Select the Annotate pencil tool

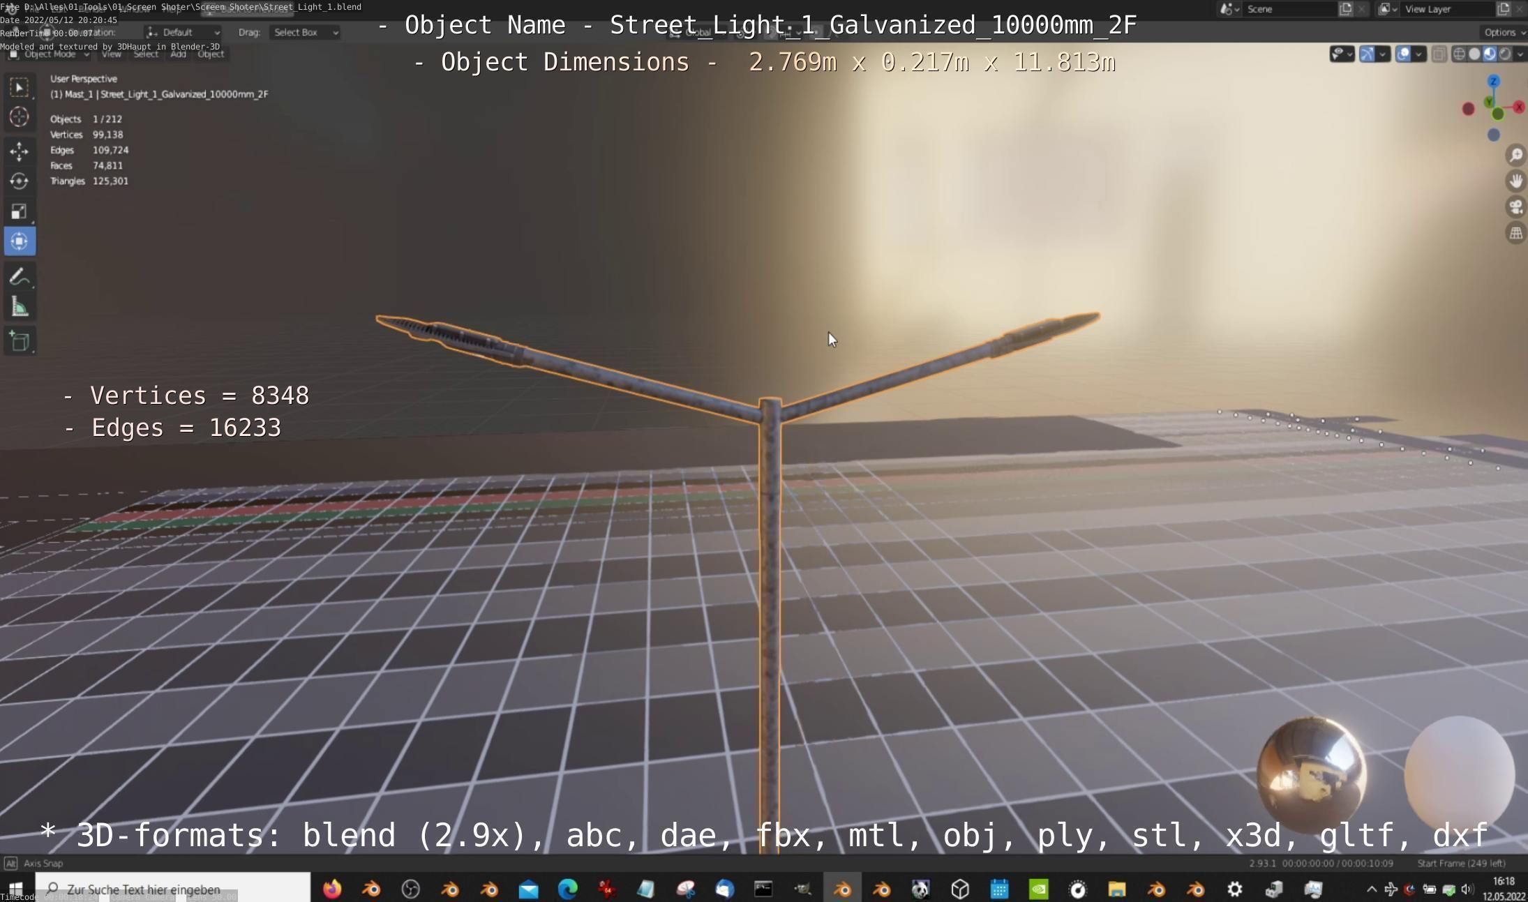(20, 277)
